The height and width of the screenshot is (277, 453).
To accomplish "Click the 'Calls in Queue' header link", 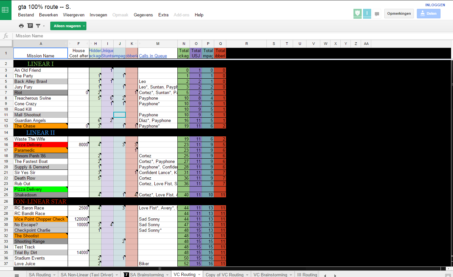I will pos(153,56).
